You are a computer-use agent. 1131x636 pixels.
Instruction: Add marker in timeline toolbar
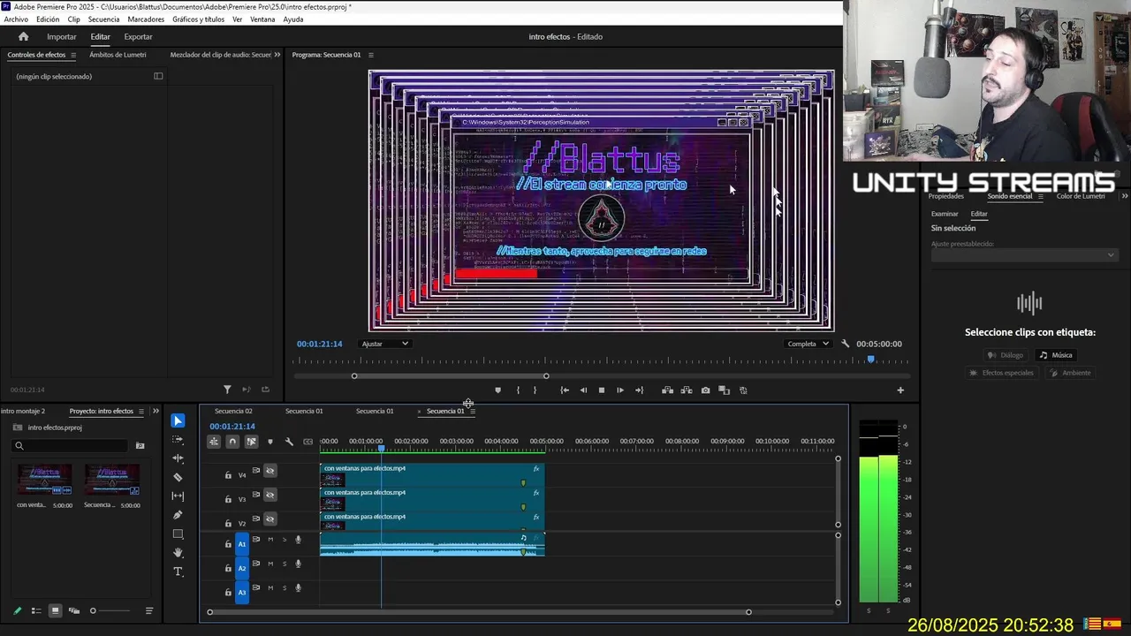(x=270, y=442)
